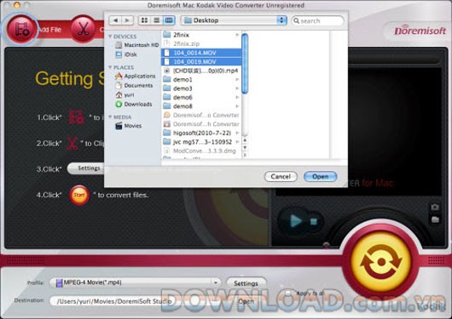Viewport: 452px width, 319px height.
Task: Expand demo1 folder arrow
Action: click(237, 79)
